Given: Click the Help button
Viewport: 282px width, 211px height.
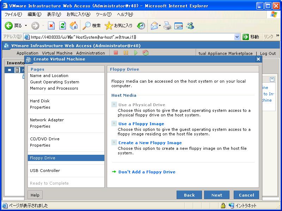Looking at the screenshot, I should (x=35, y=195).
